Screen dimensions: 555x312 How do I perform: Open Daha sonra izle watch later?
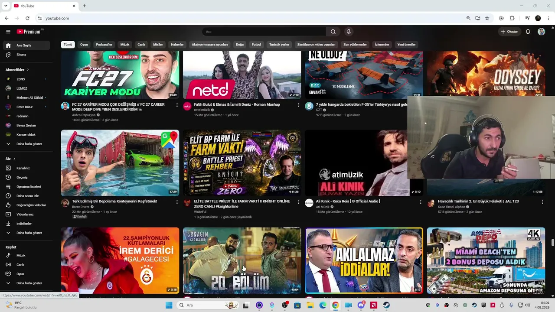(27, 196)
